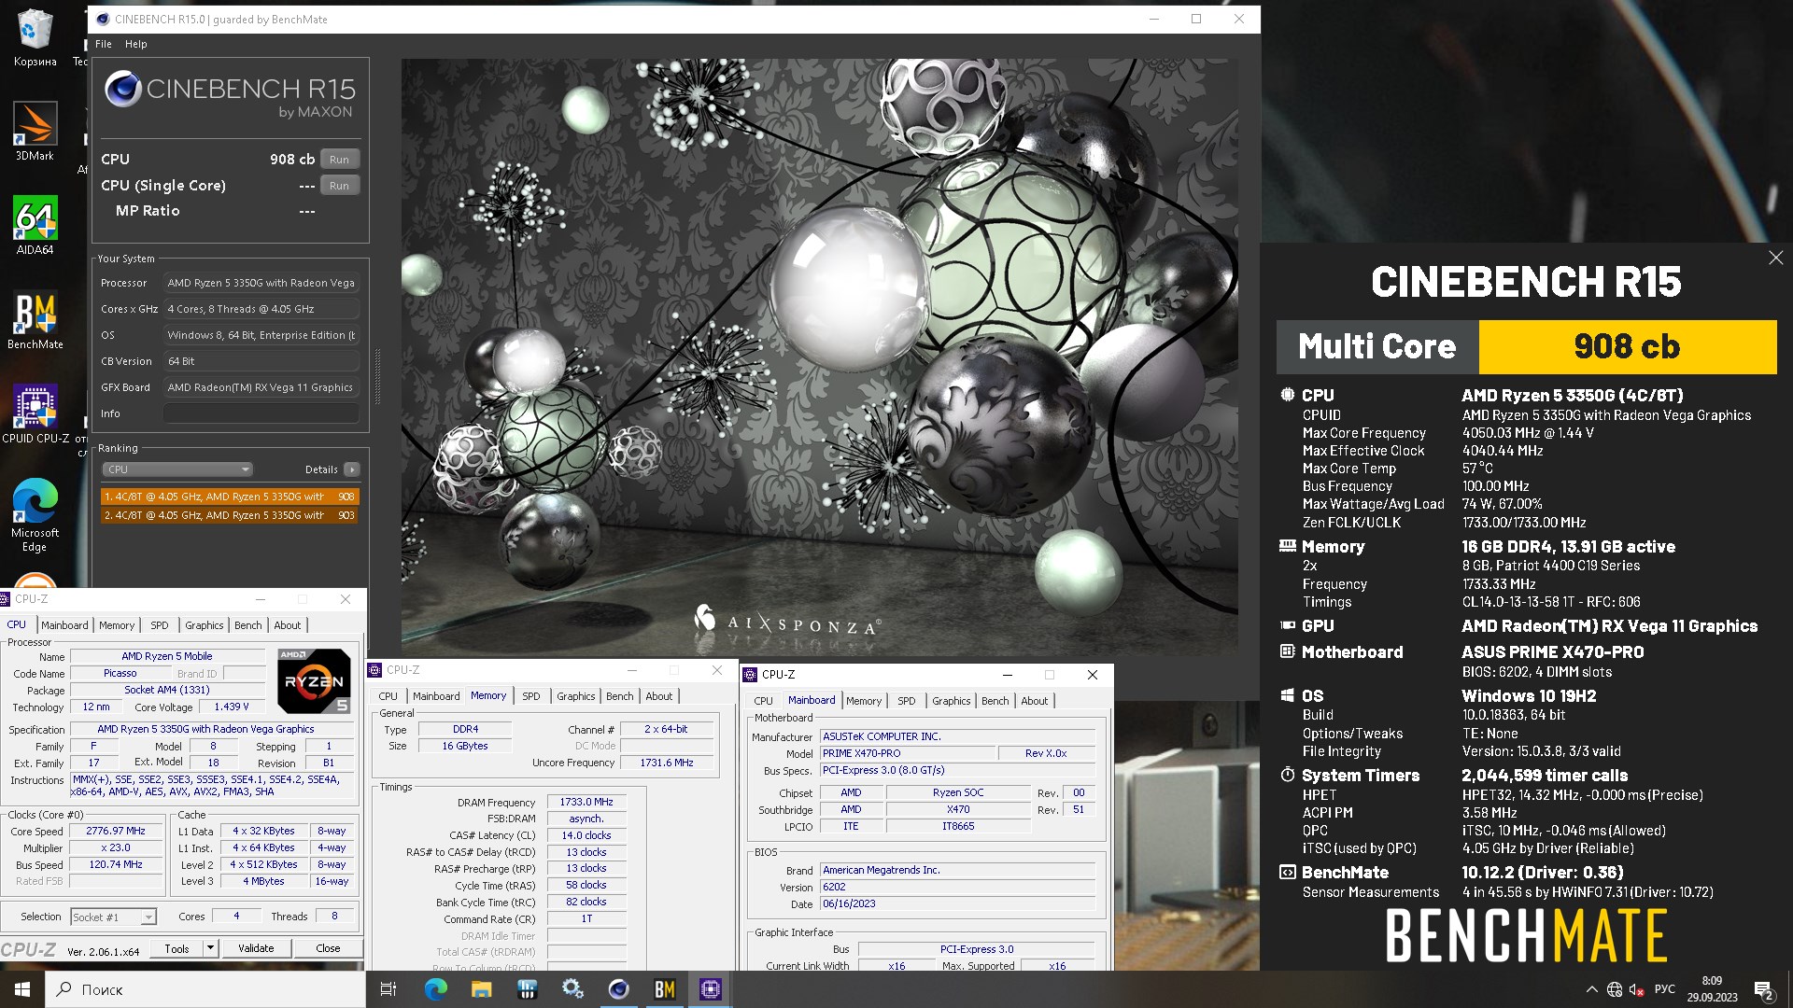Open Mainboard tab in left CPU-Z window
This screenshot has height=1008, width=1793.
(x=64, y=625)
